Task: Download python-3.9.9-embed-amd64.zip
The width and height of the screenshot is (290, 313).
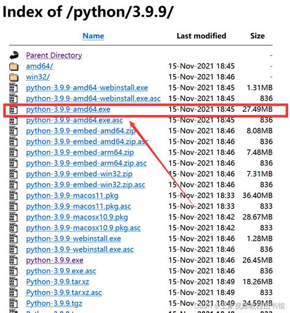Action: tap(81, 131)
